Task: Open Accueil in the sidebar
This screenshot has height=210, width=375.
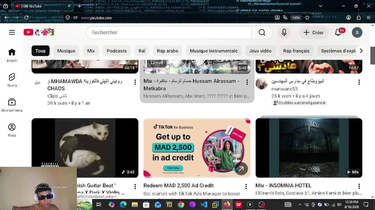Action: pos(12,55)
